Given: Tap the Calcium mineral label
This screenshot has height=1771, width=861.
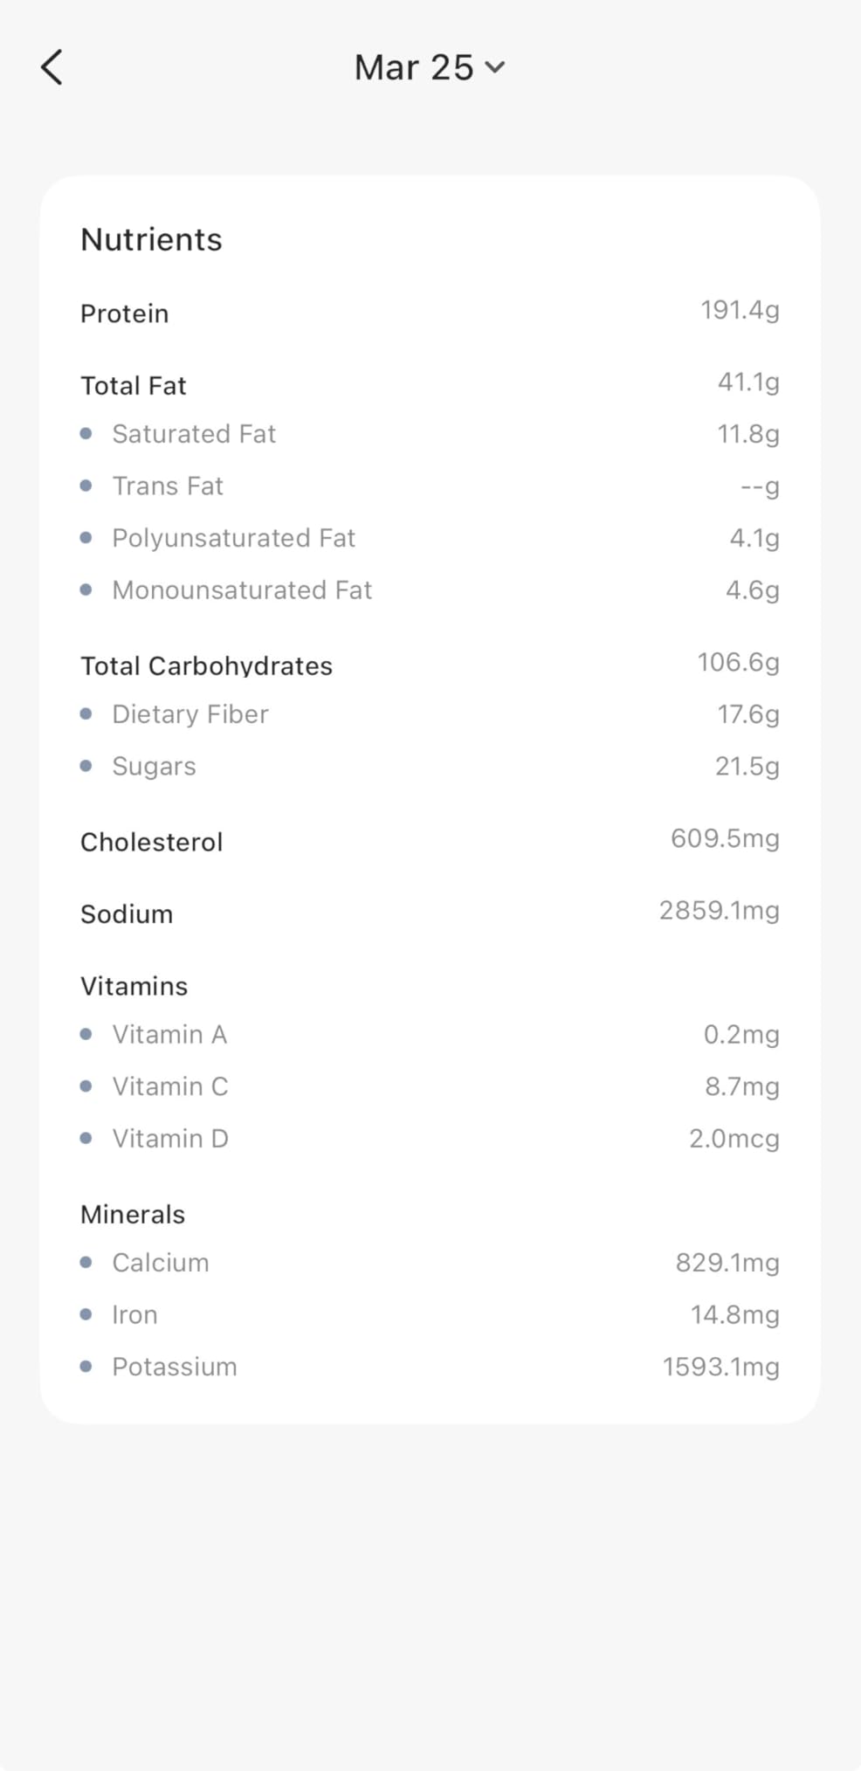Looking at the screenshot, I should 160,1263.
